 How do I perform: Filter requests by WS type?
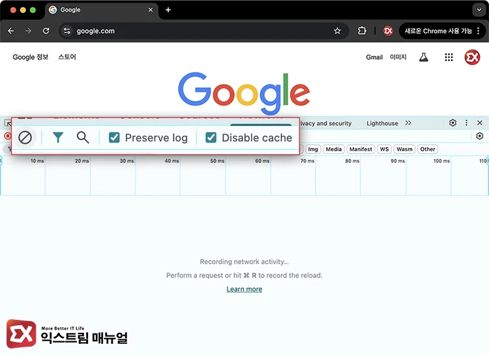384,149
